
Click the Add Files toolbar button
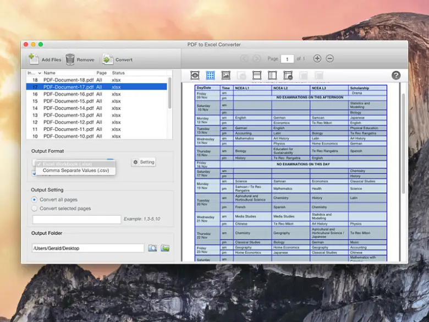coord(45,59)
